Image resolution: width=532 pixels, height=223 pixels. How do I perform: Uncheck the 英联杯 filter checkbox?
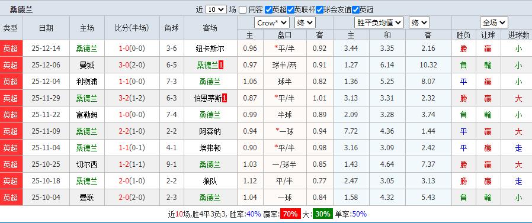point(290,10)
